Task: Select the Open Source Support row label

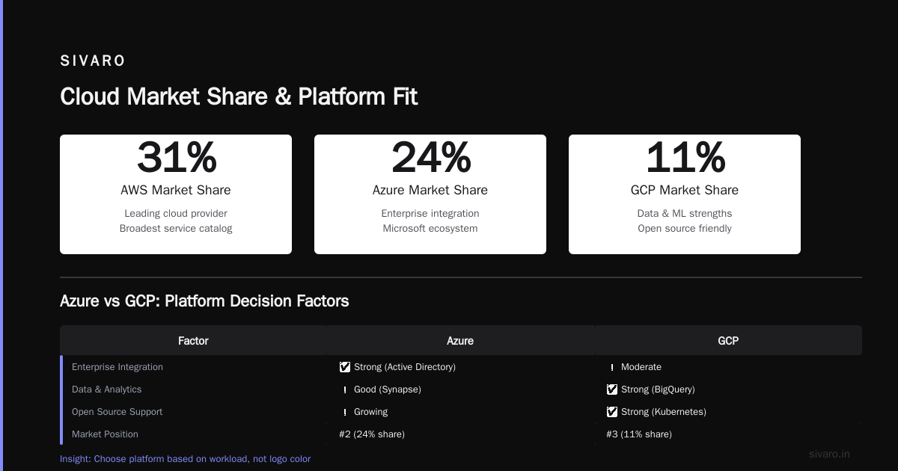Action: pyautogui.click(x=117, y=412)
